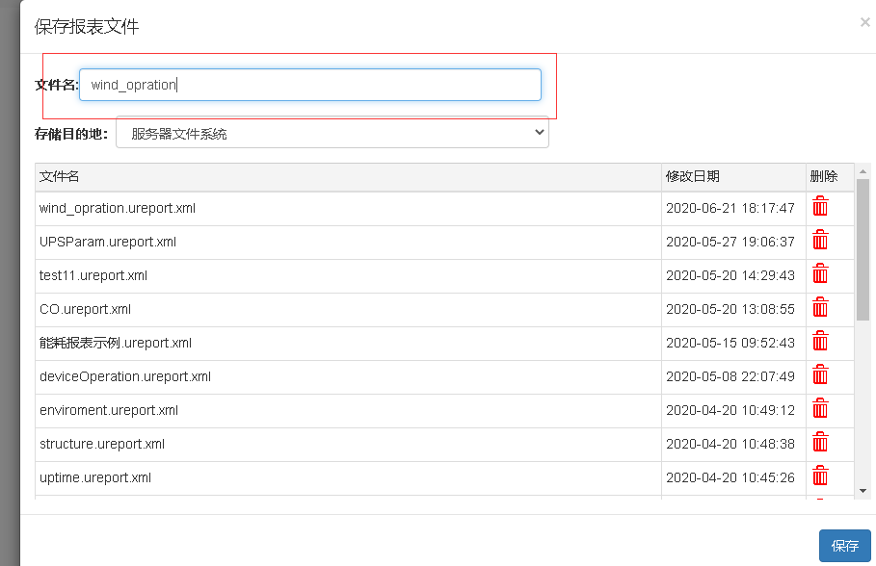
Task: Click the file list scrollbar thumb
Action: coord(863,249)
